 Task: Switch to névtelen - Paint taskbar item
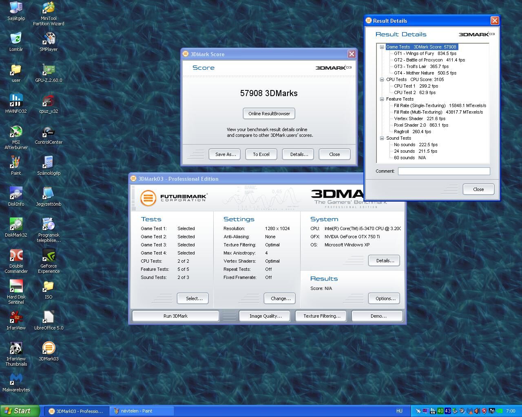point(142,411)
